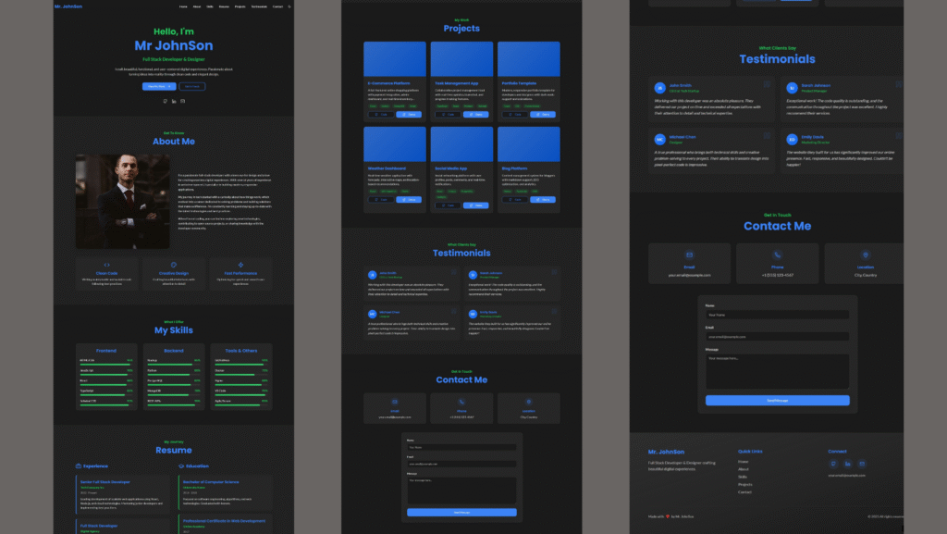Image resolution: width=947 pixels, height=534 pixels.
Task: Toggle the dark/light theme icon in the navbar
Action: pos(289,6)
